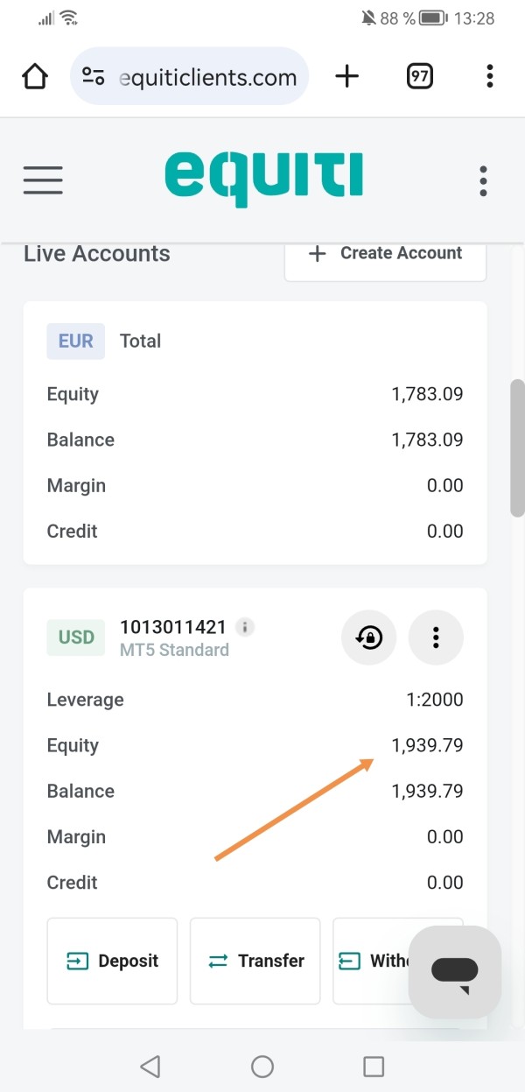Click the account number 1013011421
The height and width of the screenshot is (1092, 525).
coord(173,627)
